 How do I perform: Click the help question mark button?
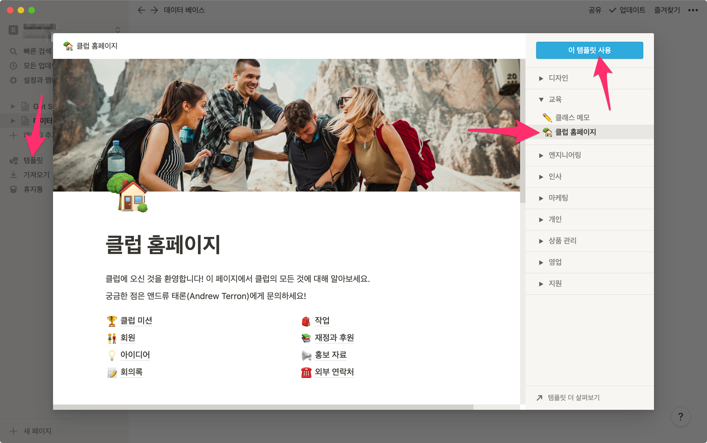click(x=680, y=416)
